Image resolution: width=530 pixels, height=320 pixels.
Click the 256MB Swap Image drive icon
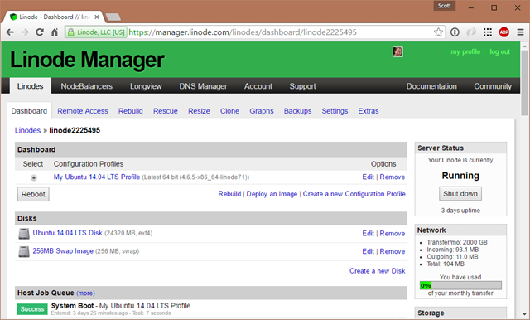point(24,251)
